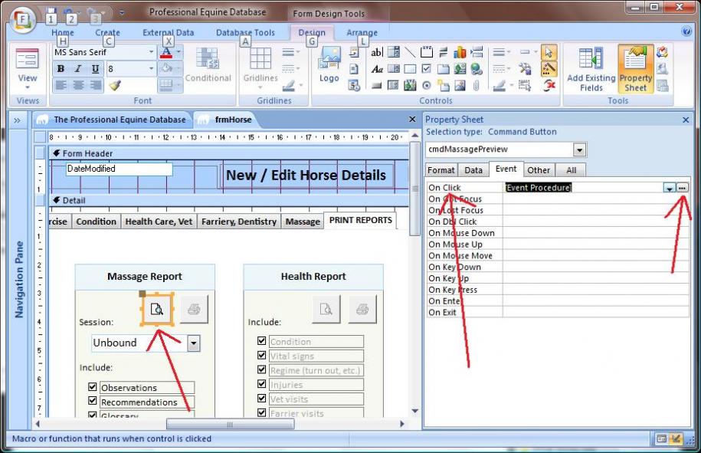This screenshot has width=701, height=453.
Task: Expand the Navigation Pane chevron
Action: [17, 120]
